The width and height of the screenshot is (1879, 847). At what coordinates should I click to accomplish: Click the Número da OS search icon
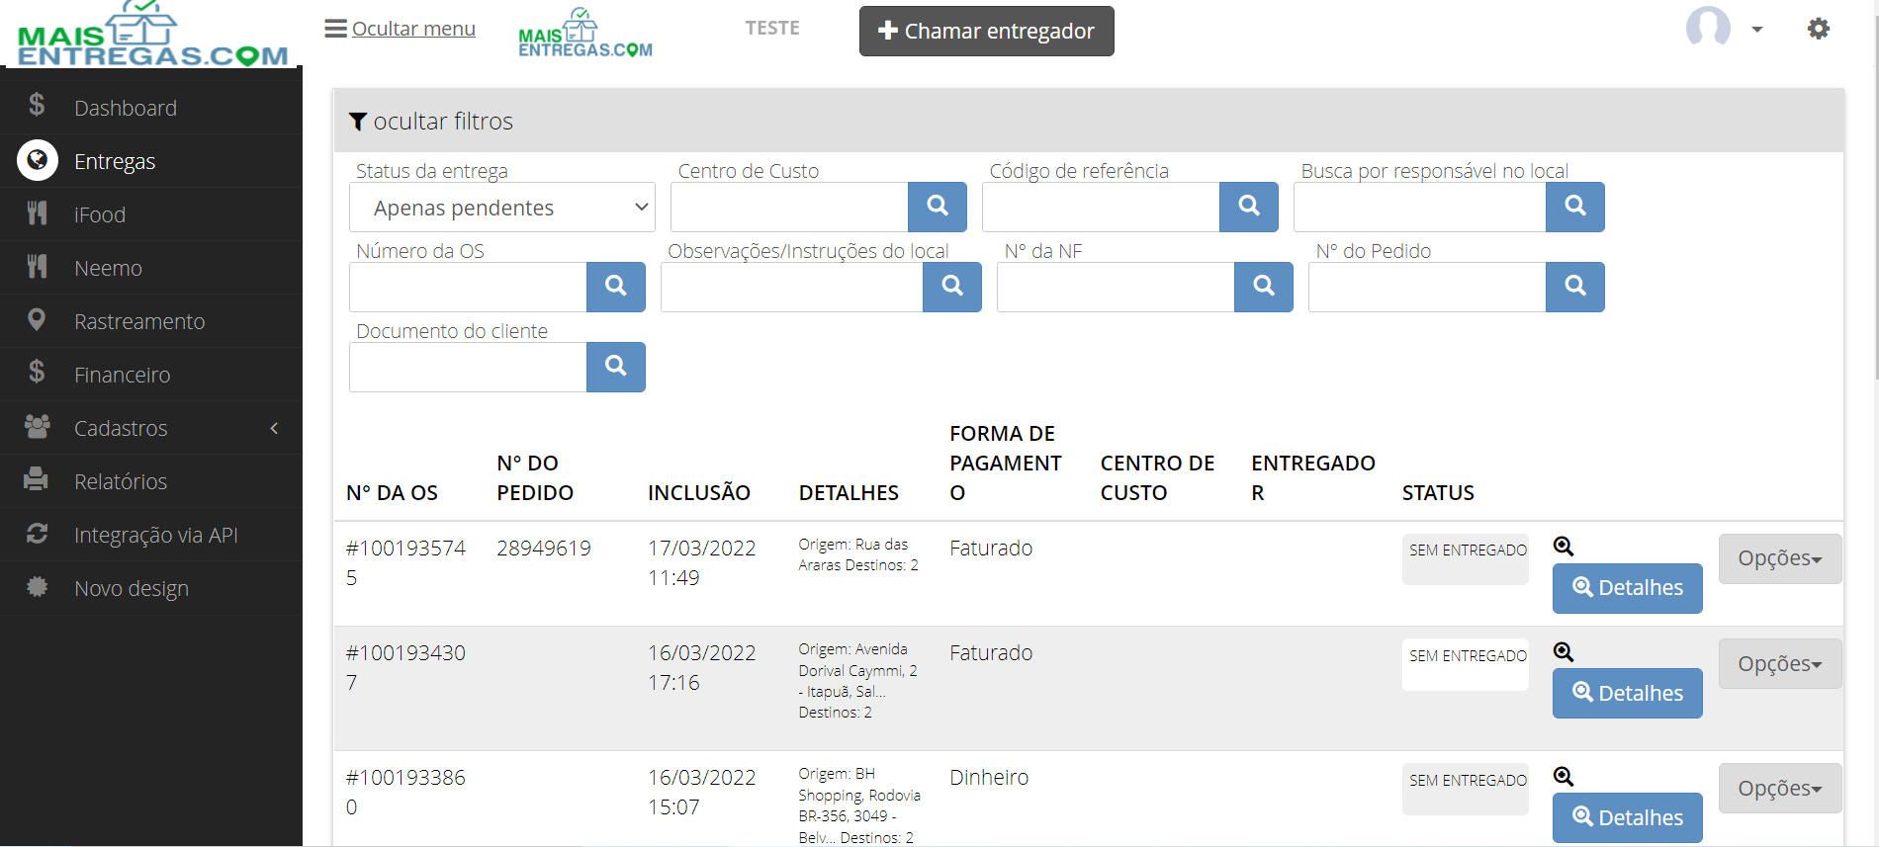click(x=616, y=287)
